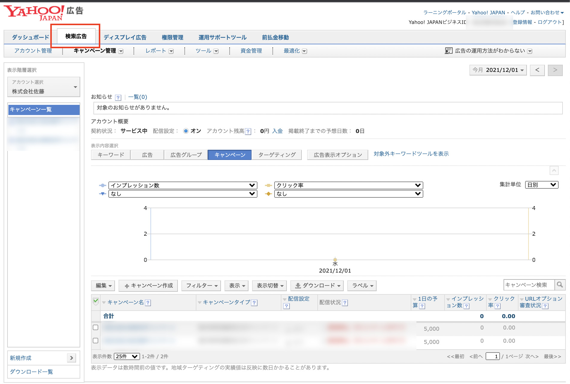This screenshot has width=570, height=384.
Task: Click help icon next to お知らせ
Action: click(x=118, y=97)
